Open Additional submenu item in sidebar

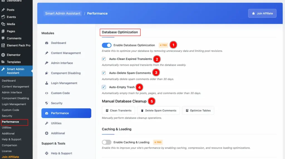click(x=8, y=134)
